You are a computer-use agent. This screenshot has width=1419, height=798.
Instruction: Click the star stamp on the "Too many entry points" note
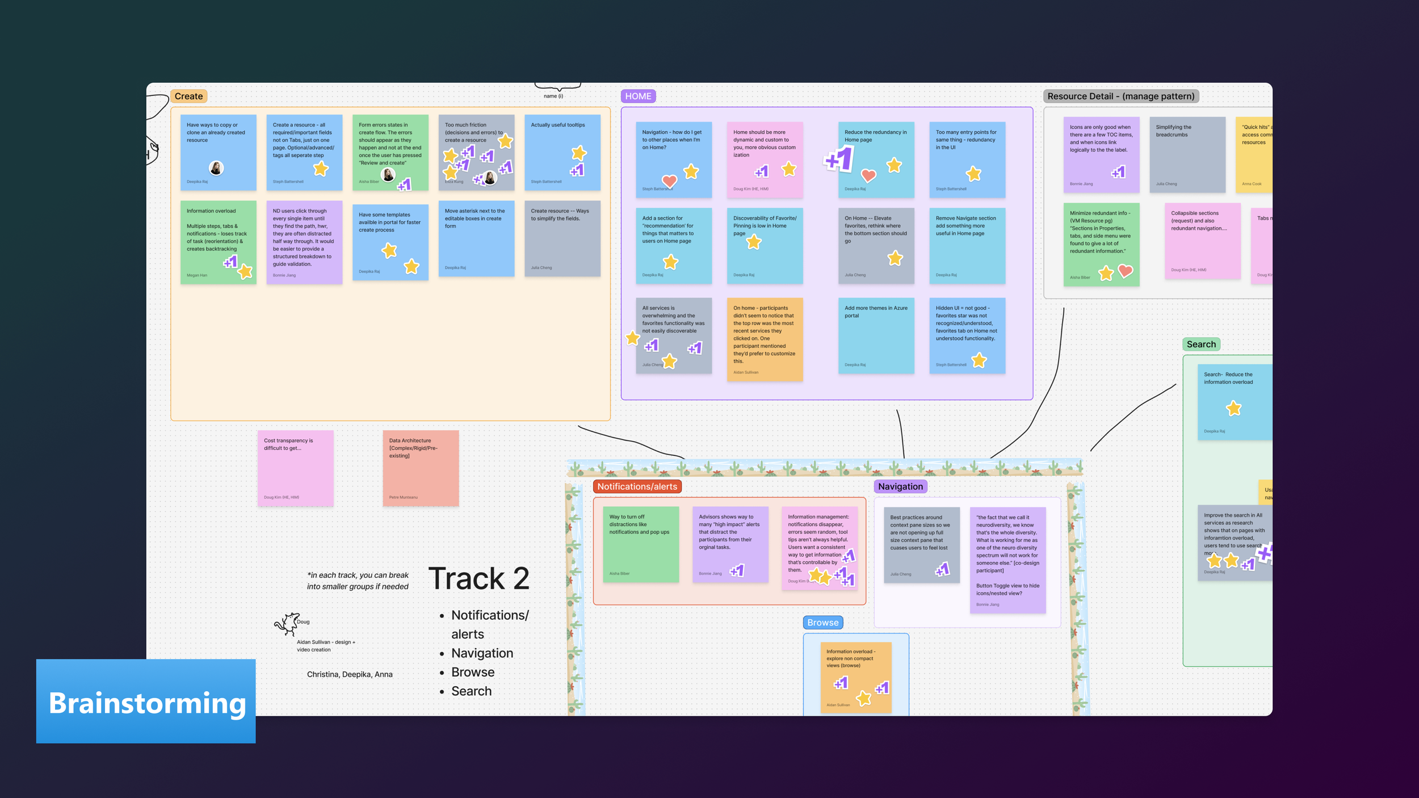[x=973, y=174]
